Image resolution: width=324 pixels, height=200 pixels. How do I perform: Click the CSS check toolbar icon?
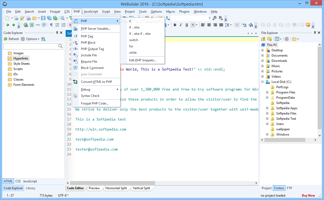coord(308,24)
